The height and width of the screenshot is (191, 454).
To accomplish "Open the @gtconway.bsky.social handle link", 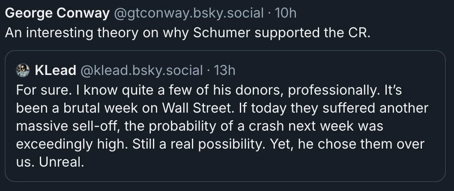I will (x=188, y=13).
